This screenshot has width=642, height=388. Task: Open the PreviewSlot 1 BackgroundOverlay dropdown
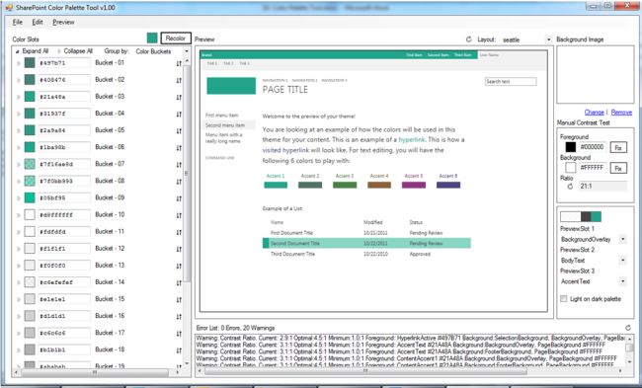coord(623,239)
